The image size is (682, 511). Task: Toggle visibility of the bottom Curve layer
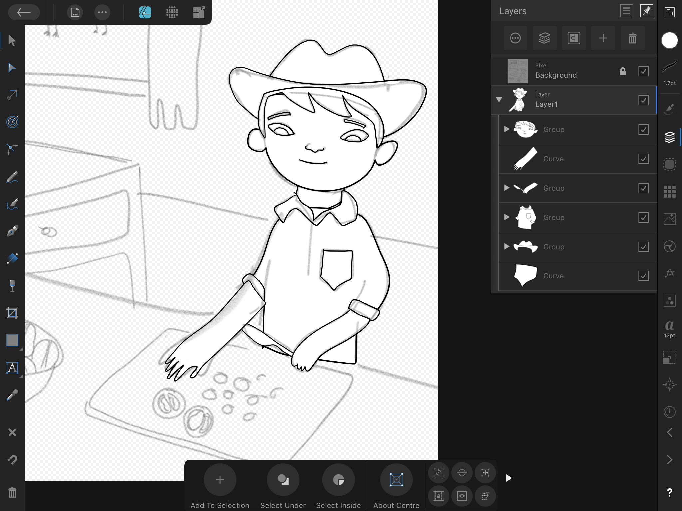coord(643,276)
